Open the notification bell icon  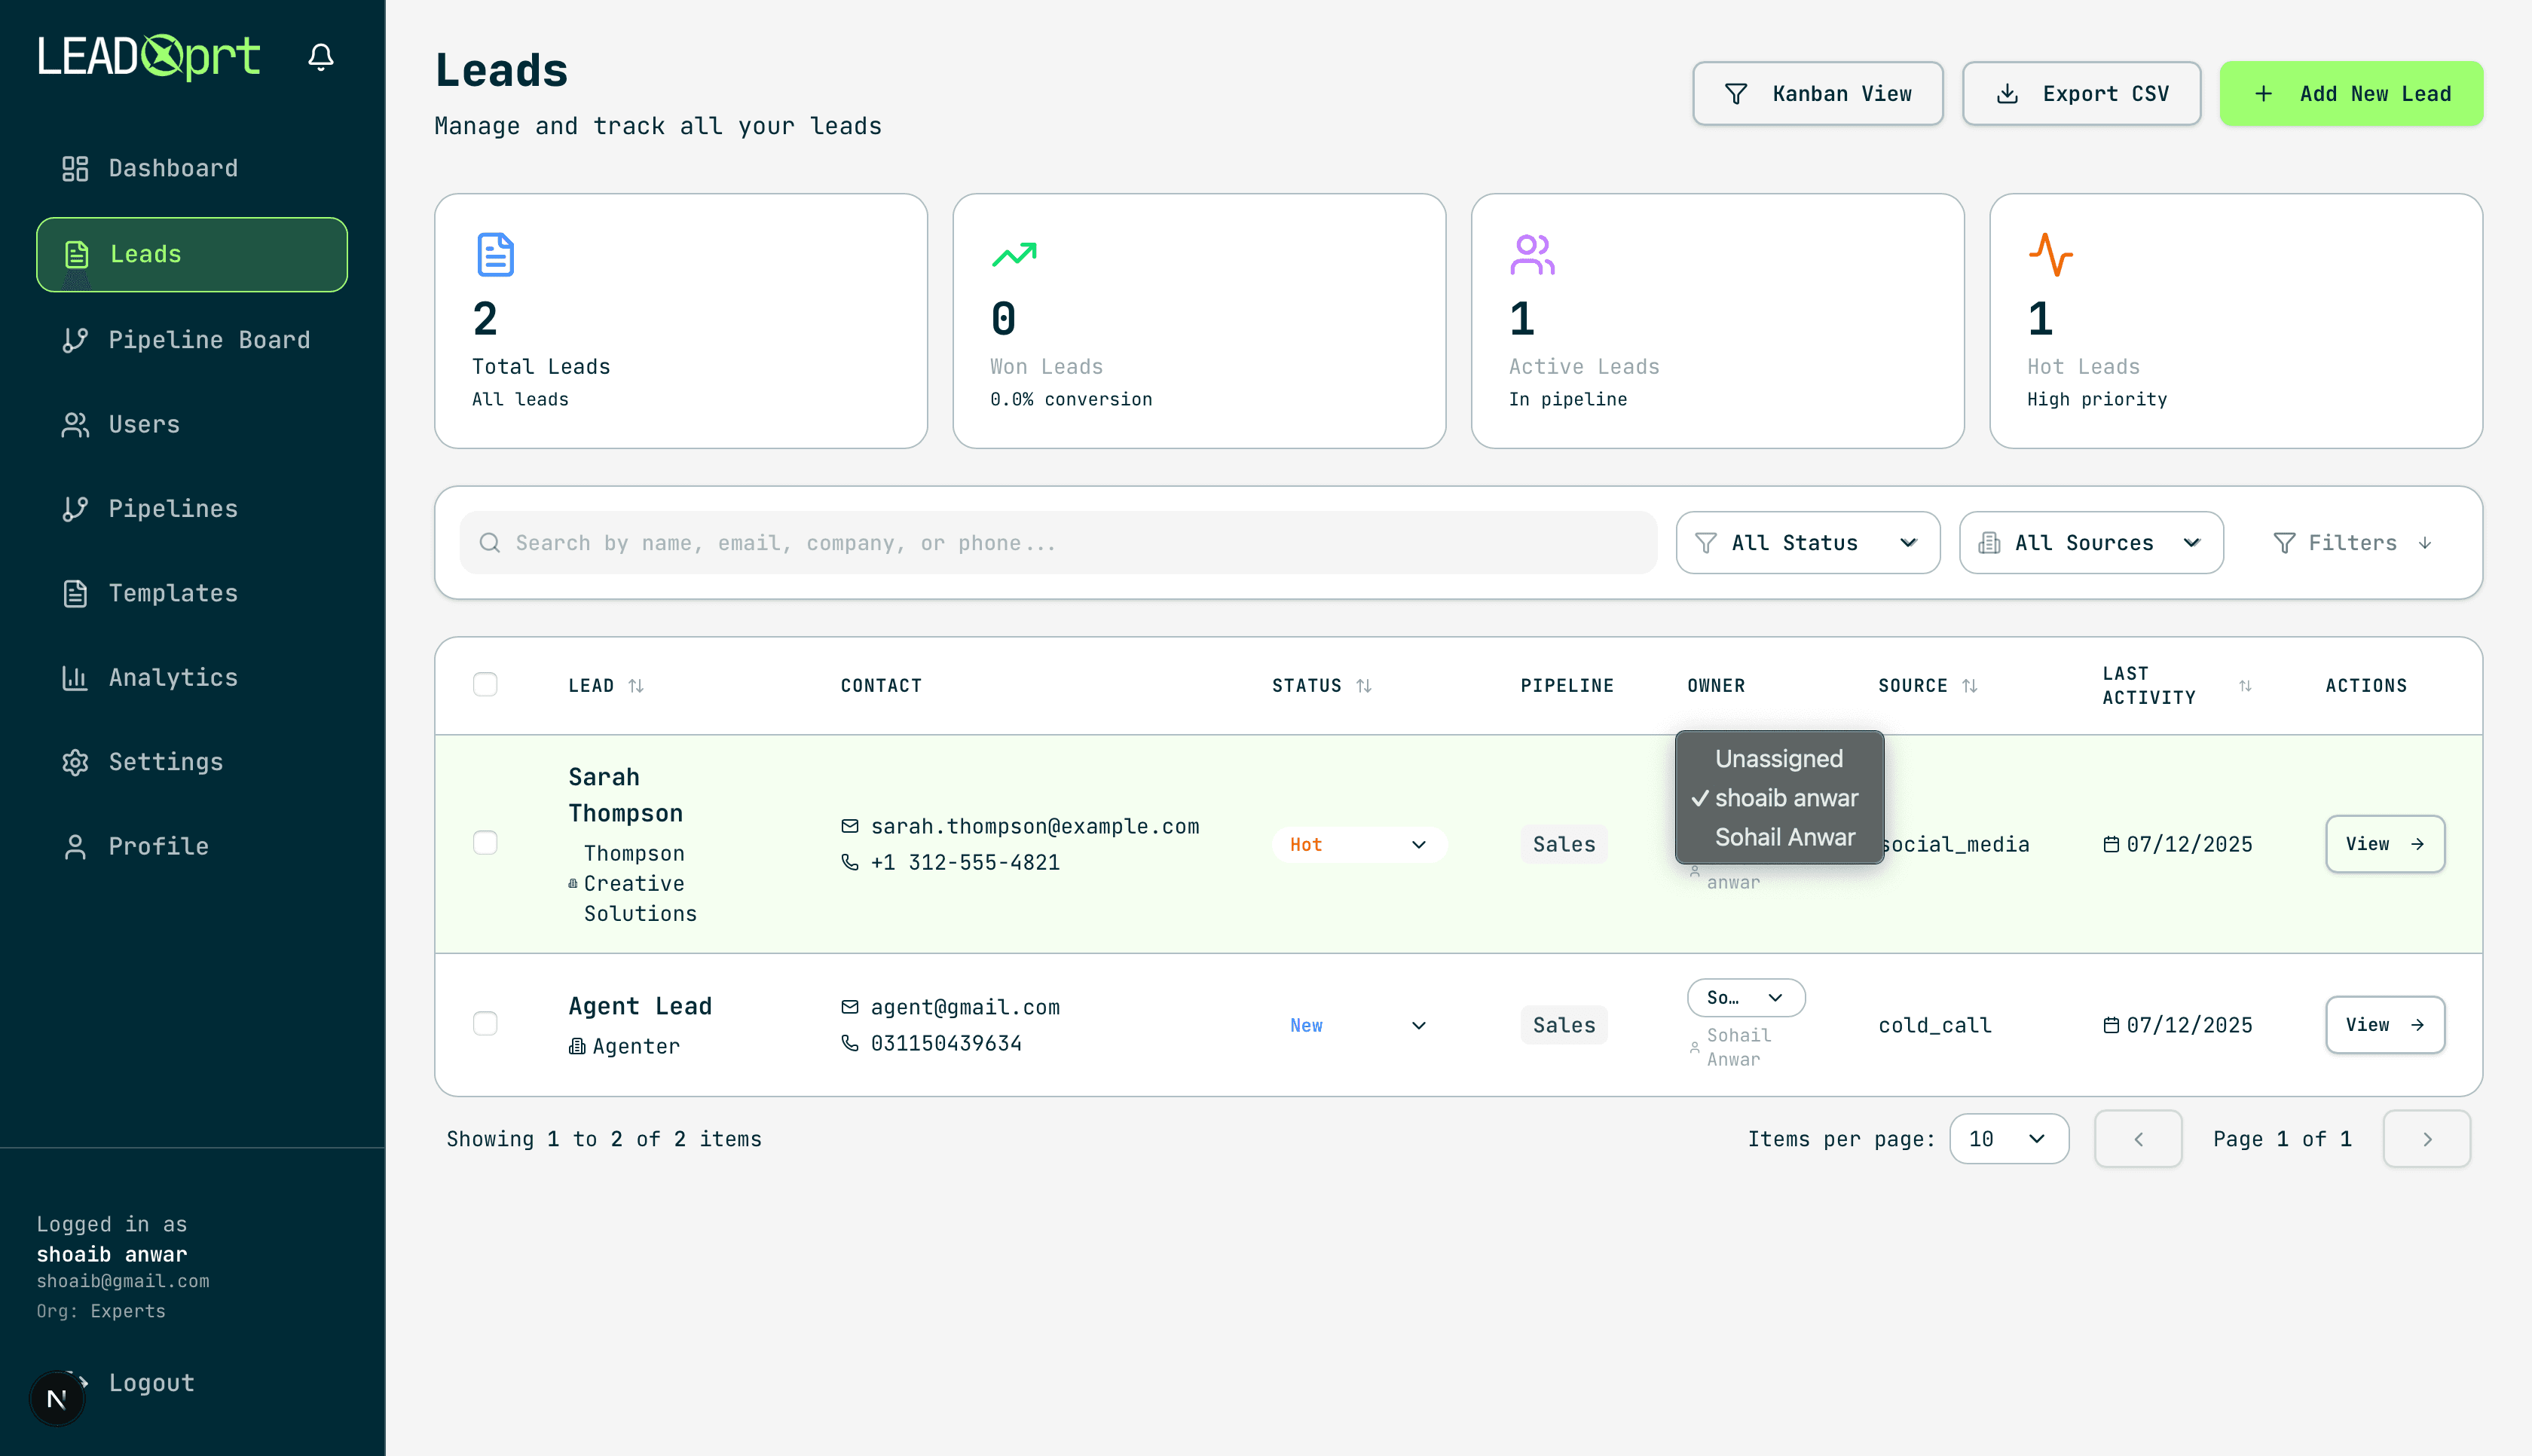[x=321, y=57]
